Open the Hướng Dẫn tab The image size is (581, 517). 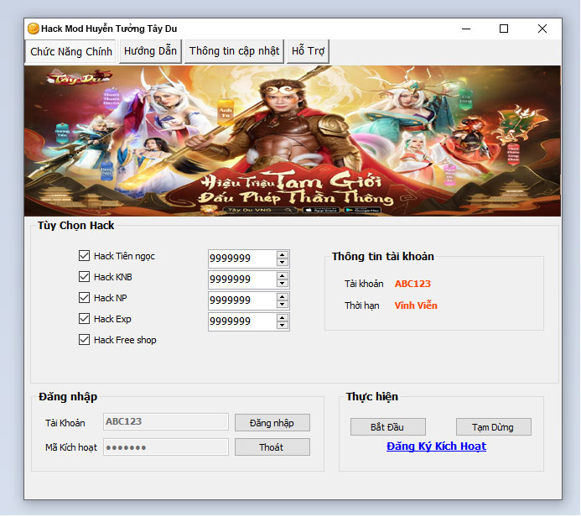click(150, 51)
